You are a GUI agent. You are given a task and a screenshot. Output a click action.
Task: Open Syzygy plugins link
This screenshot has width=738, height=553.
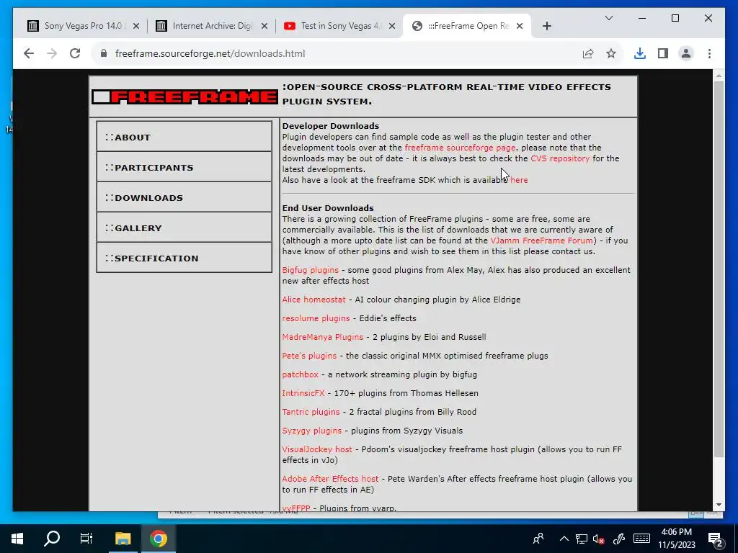[x=311, y=431]
